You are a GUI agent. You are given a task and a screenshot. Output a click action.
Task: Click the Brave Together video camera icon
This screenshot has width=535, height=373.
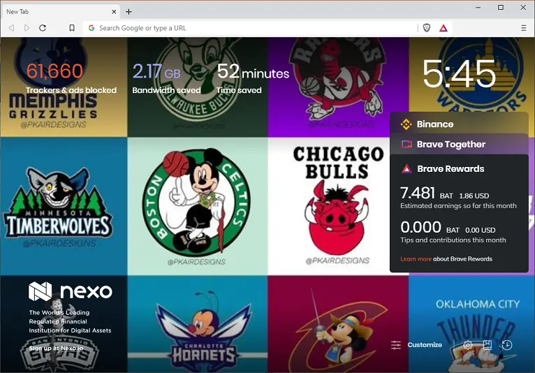[x=406, y=145]
